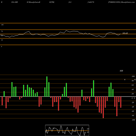This screenshot has height=136, width=136.
Task: Click the '540173' code in the header
Action: 91,2
